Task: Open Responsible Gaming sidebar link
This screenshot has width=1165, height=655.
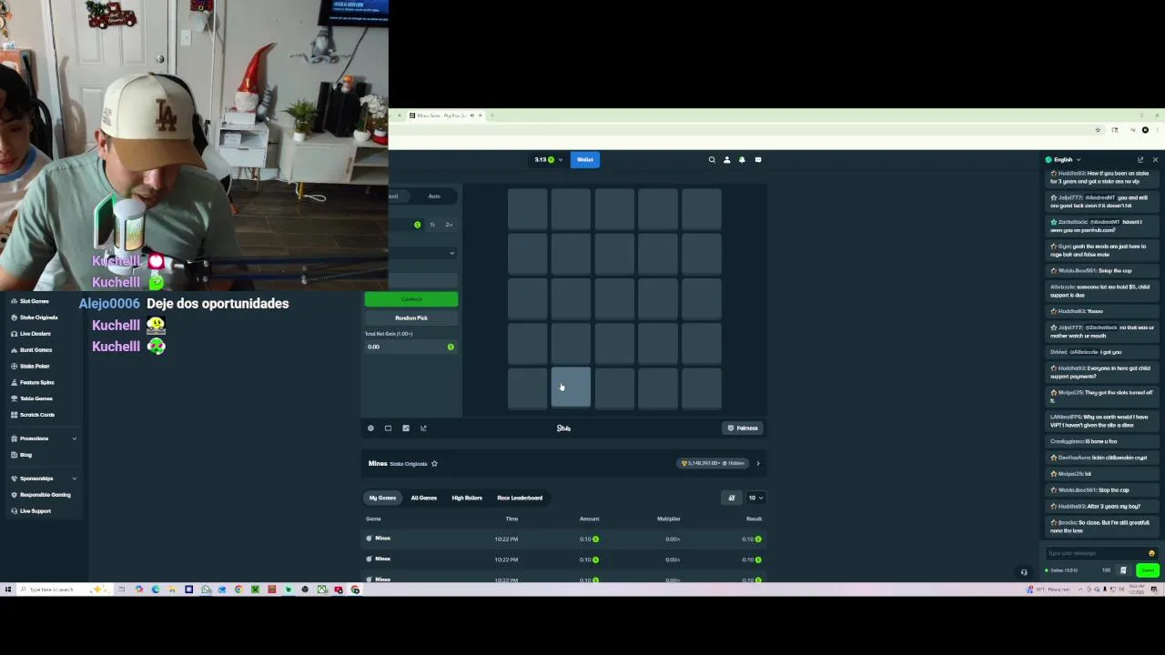Action: click(45, 495)
